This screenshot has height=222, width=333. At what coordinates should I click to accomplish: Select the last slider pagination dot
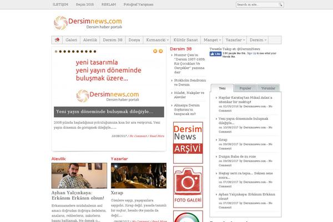95,52
